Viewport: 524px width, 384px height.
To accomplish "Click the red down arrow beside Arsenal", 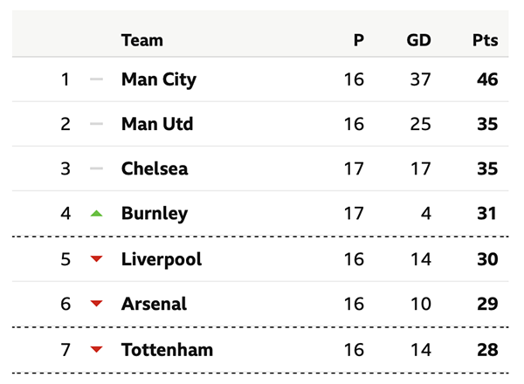I will (96, 305).
